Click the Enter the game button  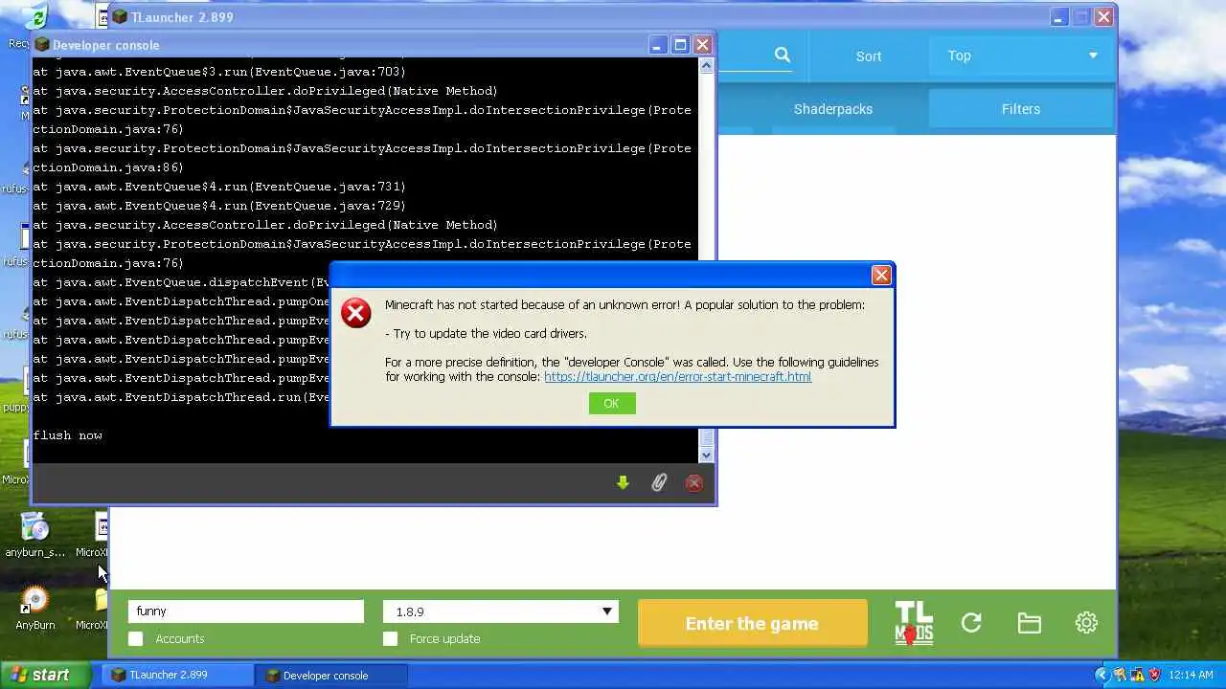(x=752, y=624)
